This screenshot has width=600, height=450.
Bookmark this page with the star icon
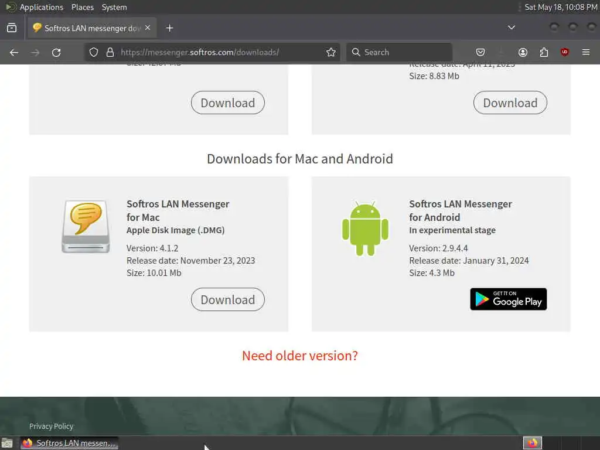pyautogui.click(x=331, y=52)
